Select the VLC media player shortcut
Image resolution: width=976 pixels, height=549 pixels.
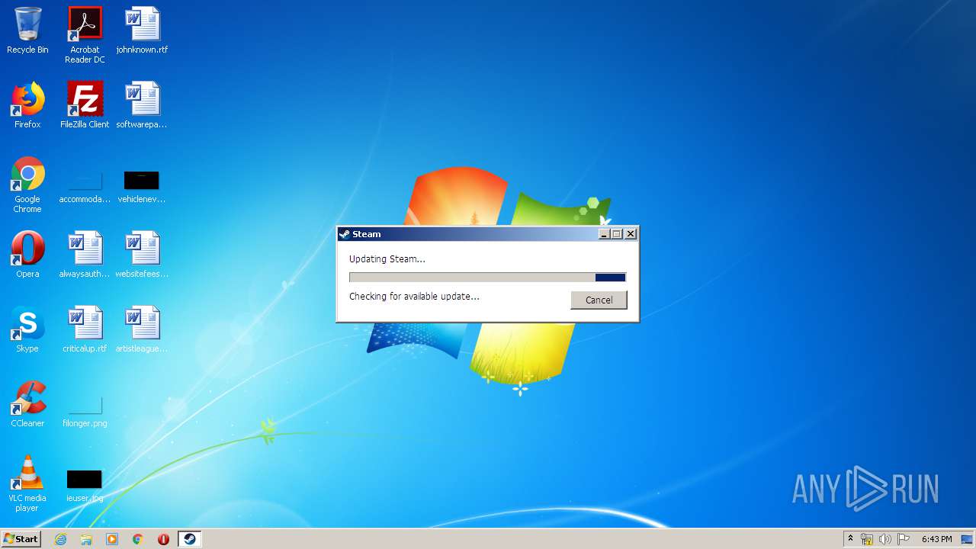coord(27,484)
